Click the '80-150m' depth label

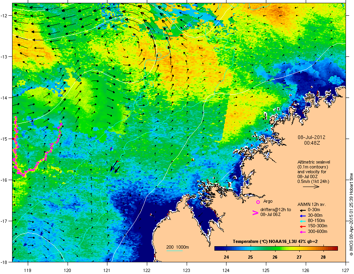click(x=316, y=221)
